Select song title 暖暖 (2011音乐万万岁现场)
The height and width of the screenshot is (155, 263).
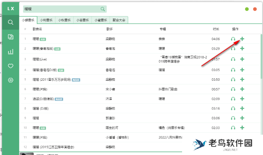coord(52,80)
